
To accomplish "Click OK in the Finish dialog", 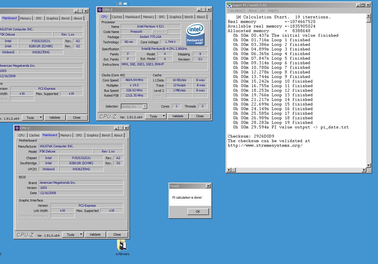I will [198, 212].
